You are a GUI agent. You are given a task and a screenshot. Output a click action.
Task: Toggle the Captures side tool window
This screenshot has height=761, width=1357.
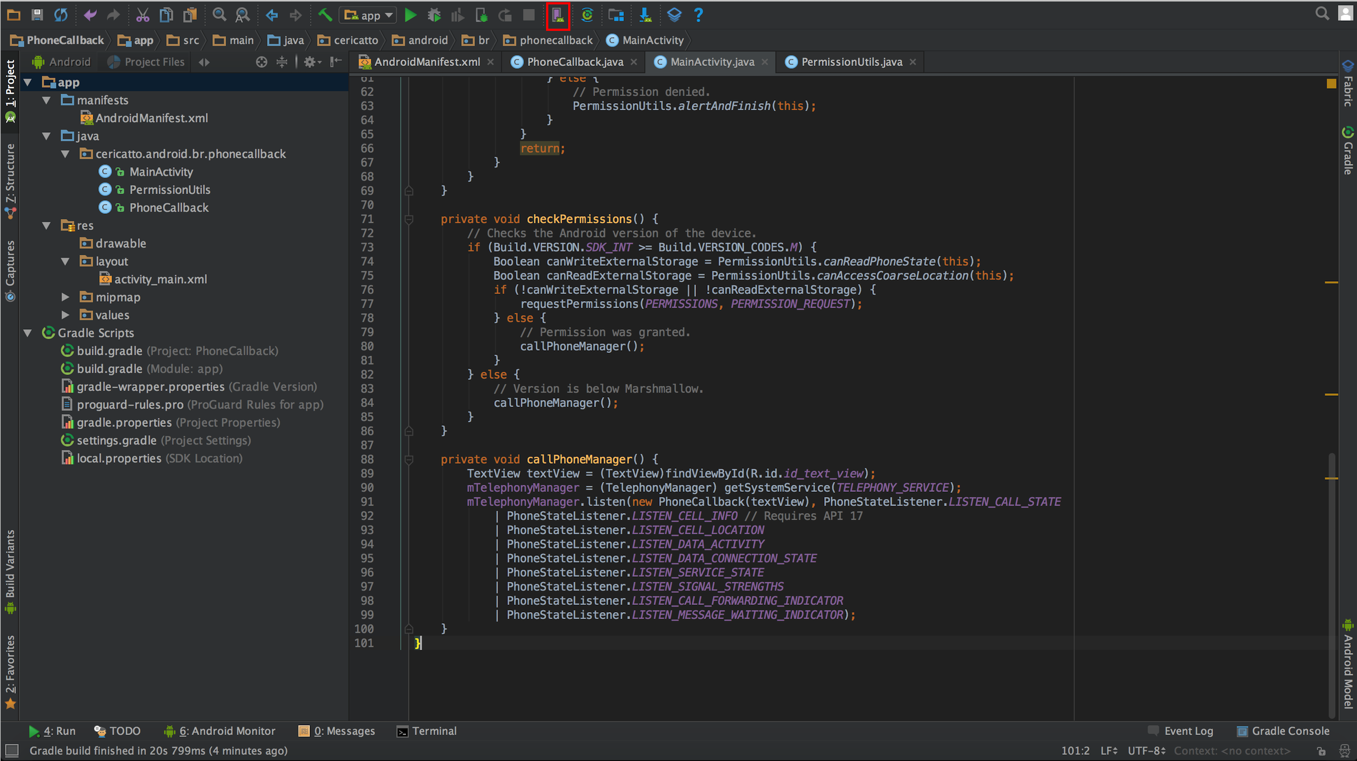(x=10, y=270)
